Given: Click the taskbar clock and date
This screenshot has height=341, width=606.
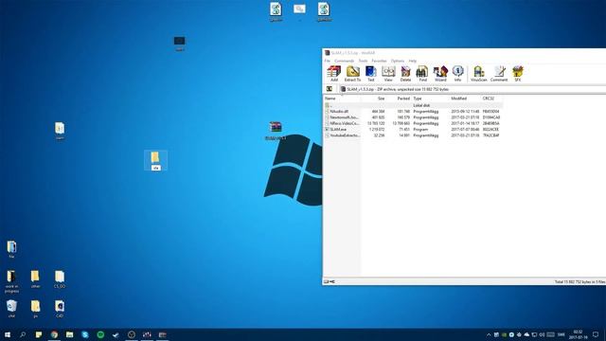Looking at the screenshot, I should (578, 334).
